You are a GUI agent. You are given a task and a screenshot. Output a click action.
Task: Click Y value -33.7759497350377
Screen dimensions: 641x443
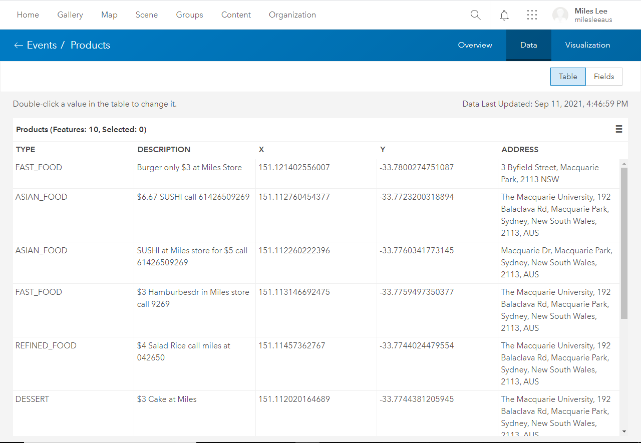tap(417, 292)
